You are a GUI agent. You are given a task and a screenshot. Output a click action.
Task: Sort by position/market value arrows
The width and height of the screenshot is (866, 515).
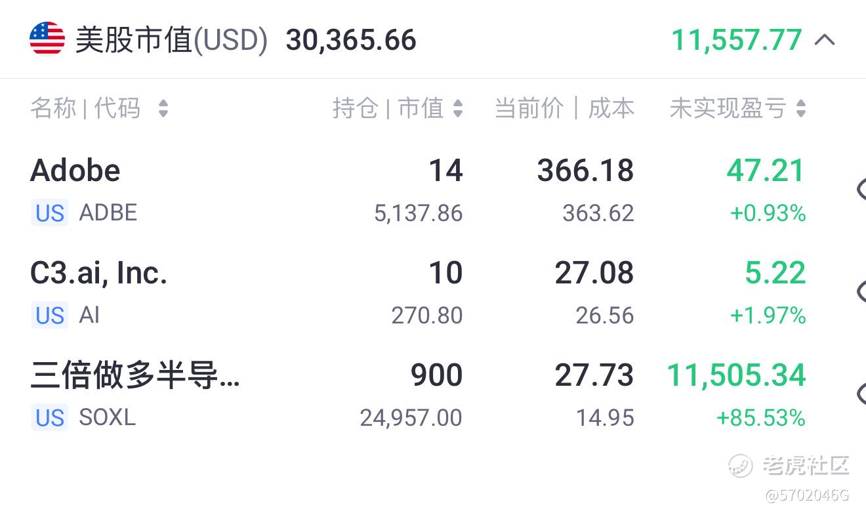point(458,108)
